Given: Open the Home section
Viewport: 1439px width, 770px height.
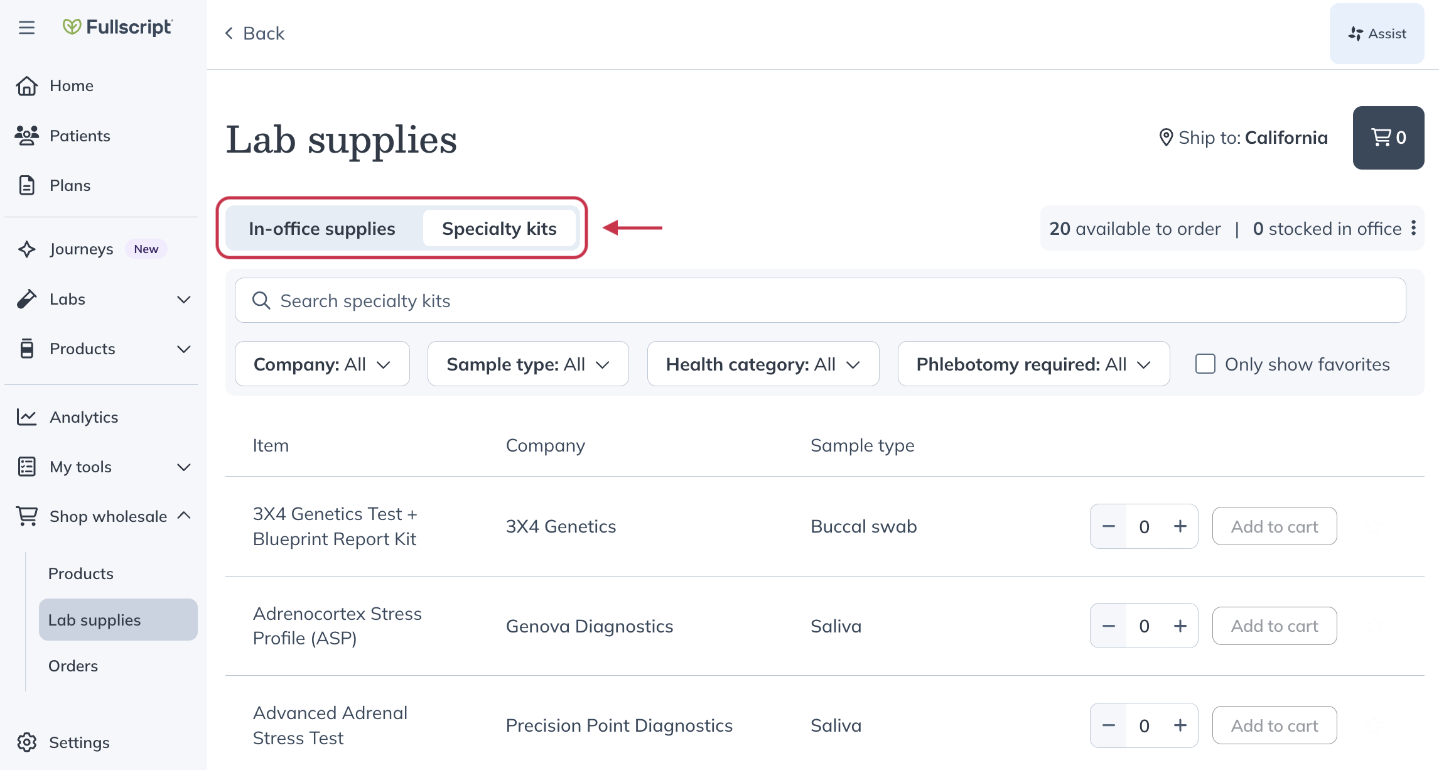Looking at the screenshot, I should pyautogui.click(x=71, y=85).
